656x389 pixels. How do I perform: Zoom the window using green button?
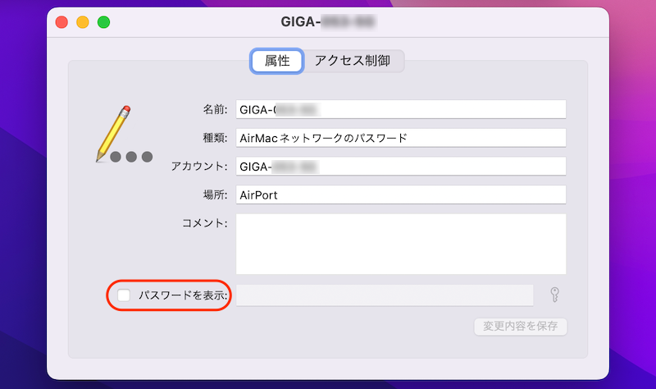tap(104, 22)
